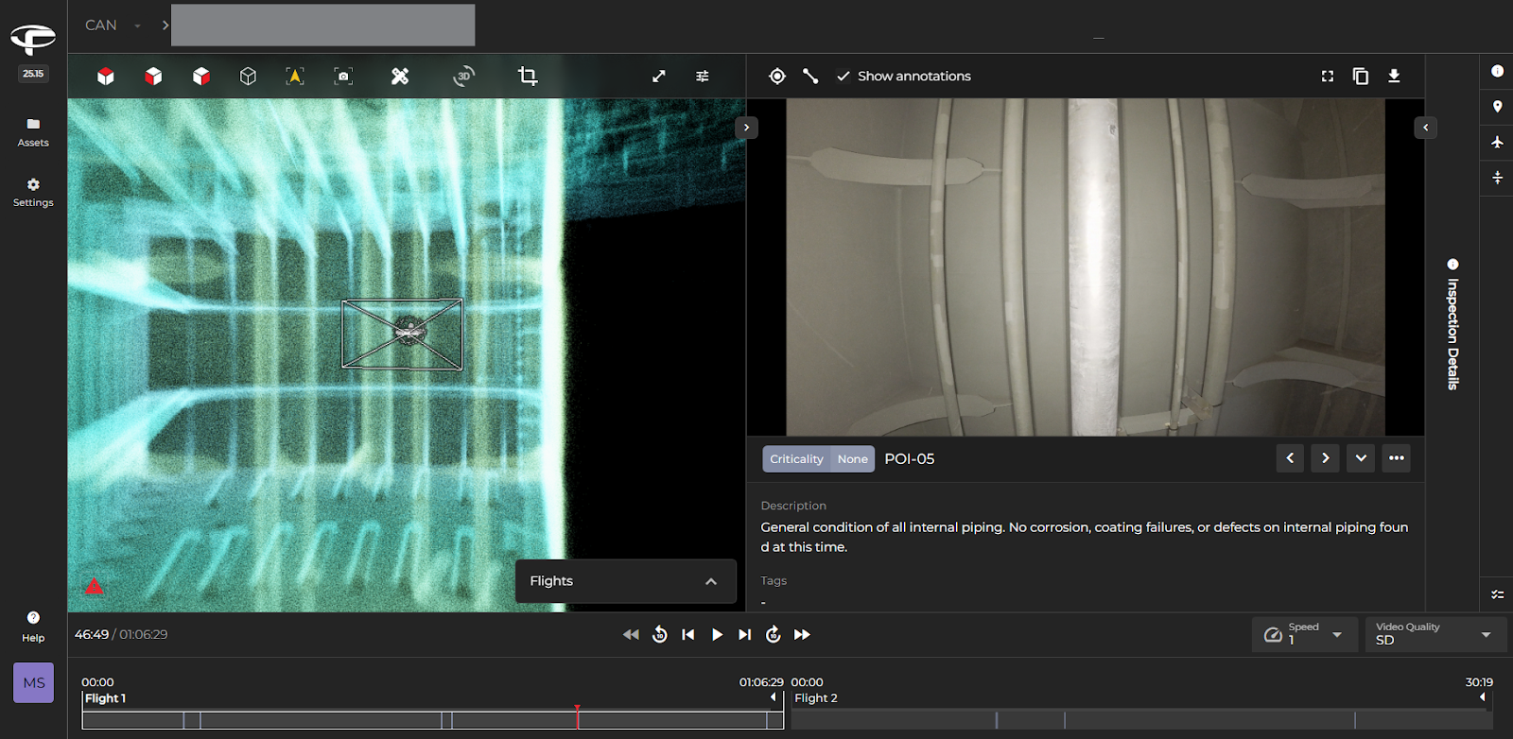Screen dimensions: 1513x739
Task: Toggle fullscreen for the inspection image
Action: coord(1328,77)
